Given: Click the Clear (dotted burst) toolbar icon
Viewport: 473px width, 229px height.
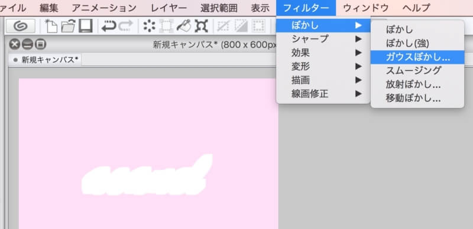Looking at the screenshot, I should coord(150,26).
